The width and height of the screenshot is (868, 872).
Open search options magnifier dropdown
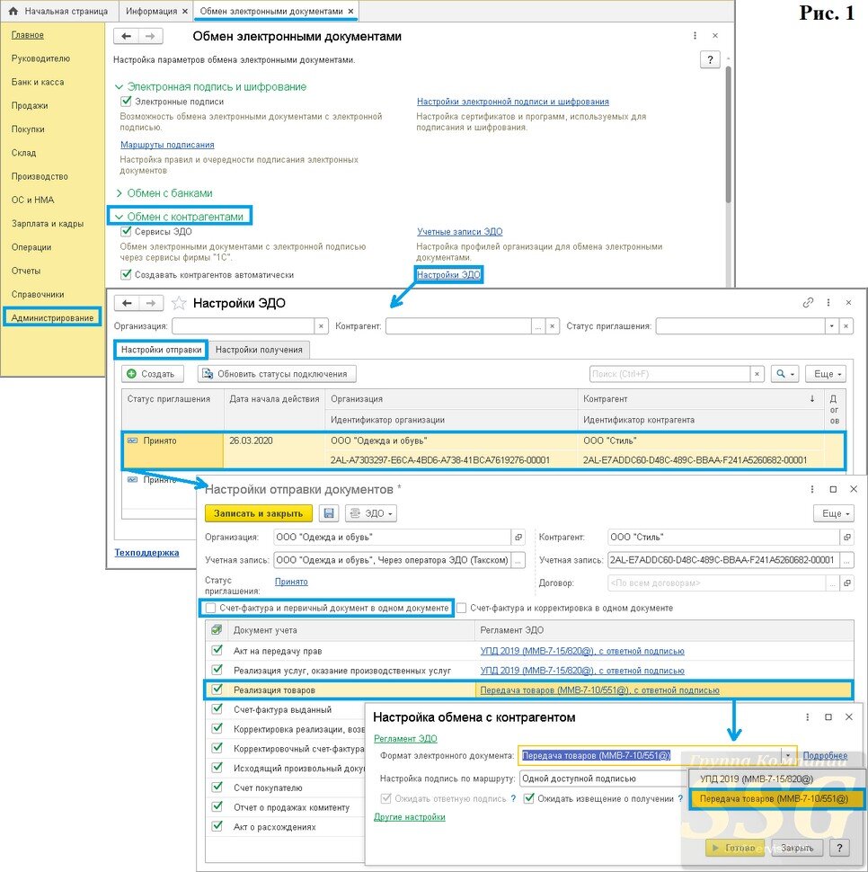point(784,374)
